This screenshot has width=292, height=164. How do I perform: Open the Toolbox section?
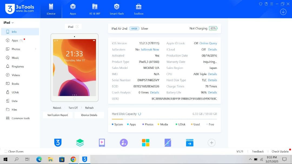coord(139,9)
